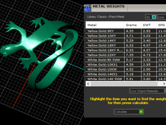Click grams value 4.55
This screenshot has height=125, width=166.
click(130, 31)
